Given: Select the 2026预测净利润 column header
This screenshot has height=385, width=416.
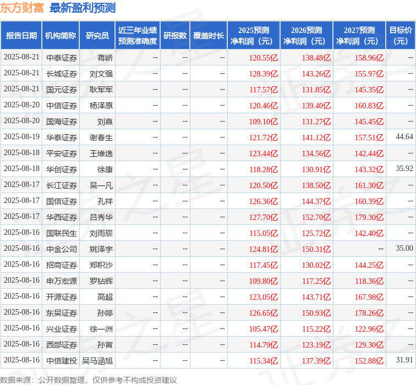Looking at the screenshot, I should (306, 36).
